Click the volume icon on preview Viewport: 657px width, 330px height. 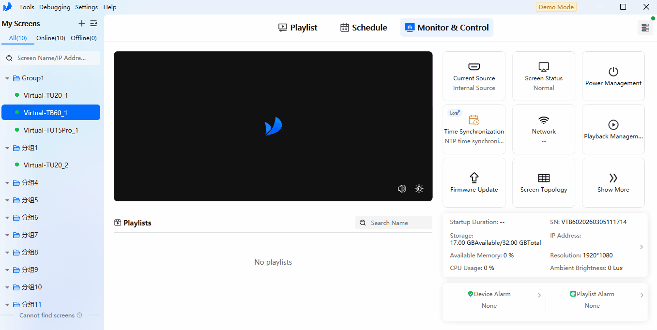click(402, 189)
